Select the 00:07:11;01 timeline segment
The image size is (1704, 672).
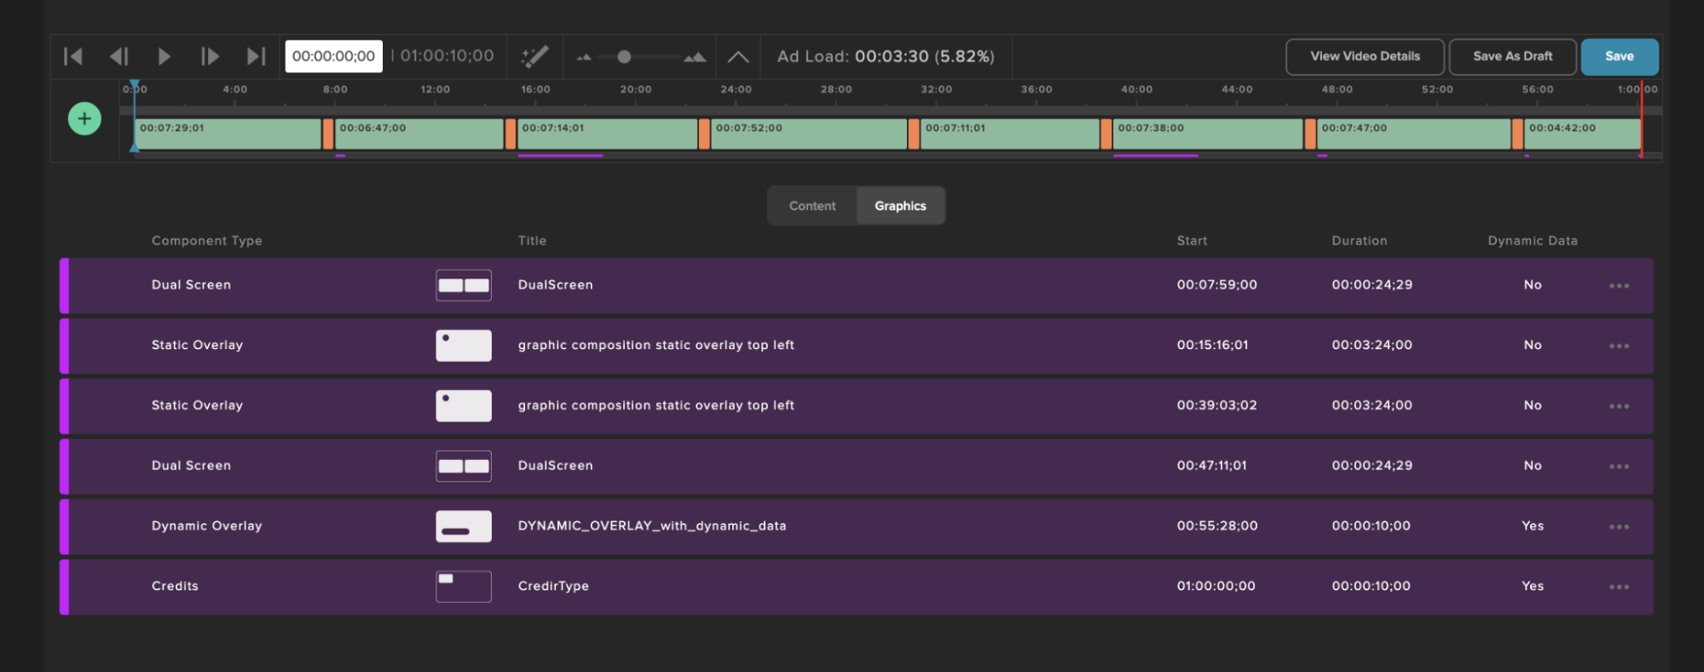click(x=1010, y=134)
